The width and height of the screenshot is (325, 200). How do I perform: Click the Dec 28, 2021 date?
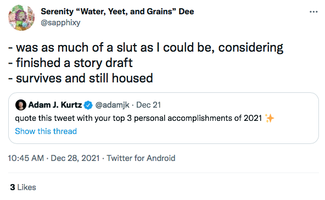click(x=75, y=158)
